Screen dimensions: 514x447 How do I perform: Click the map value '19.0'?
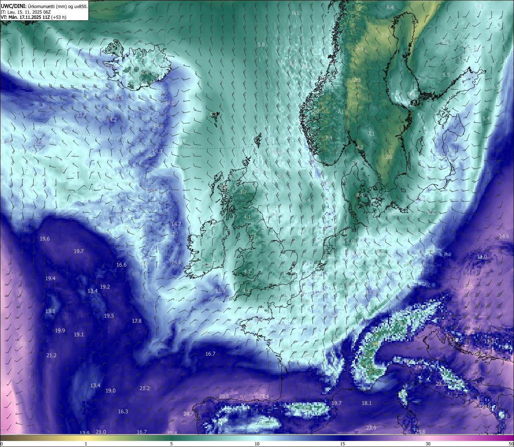point(110,391)
